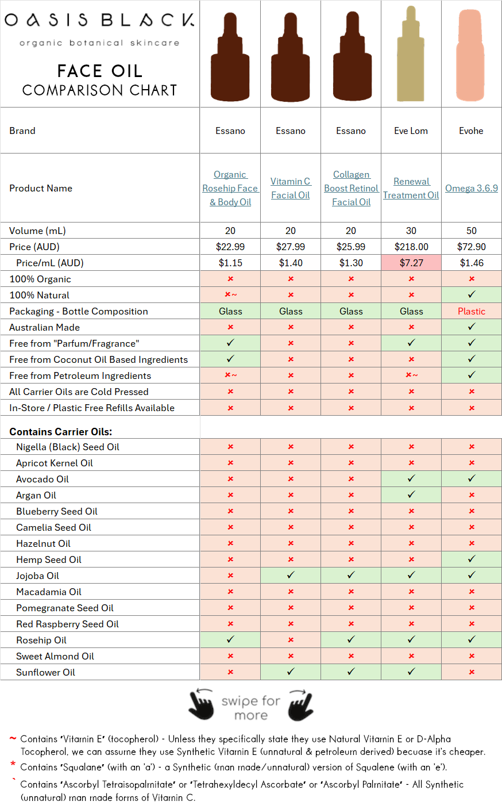
Task: Click the 'FACE OIL' title text
Action: click(99, 71)
